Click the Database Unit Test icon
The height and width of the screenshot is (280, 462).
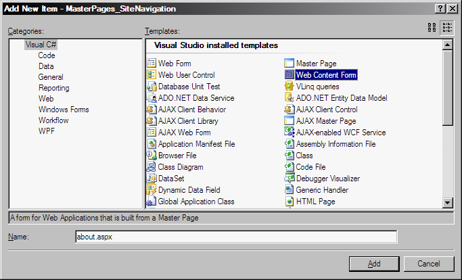click(x=152, y=86)
